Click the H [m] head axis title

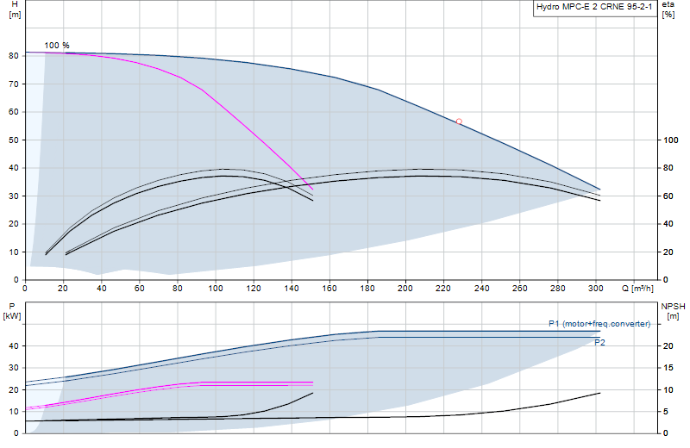pyautogui.click(x=15, y=9)
